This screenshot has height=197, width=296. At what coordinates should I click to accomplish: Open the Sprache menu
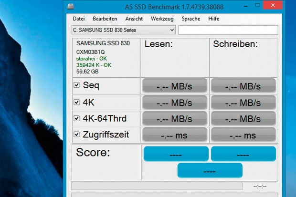click(191, 19)
